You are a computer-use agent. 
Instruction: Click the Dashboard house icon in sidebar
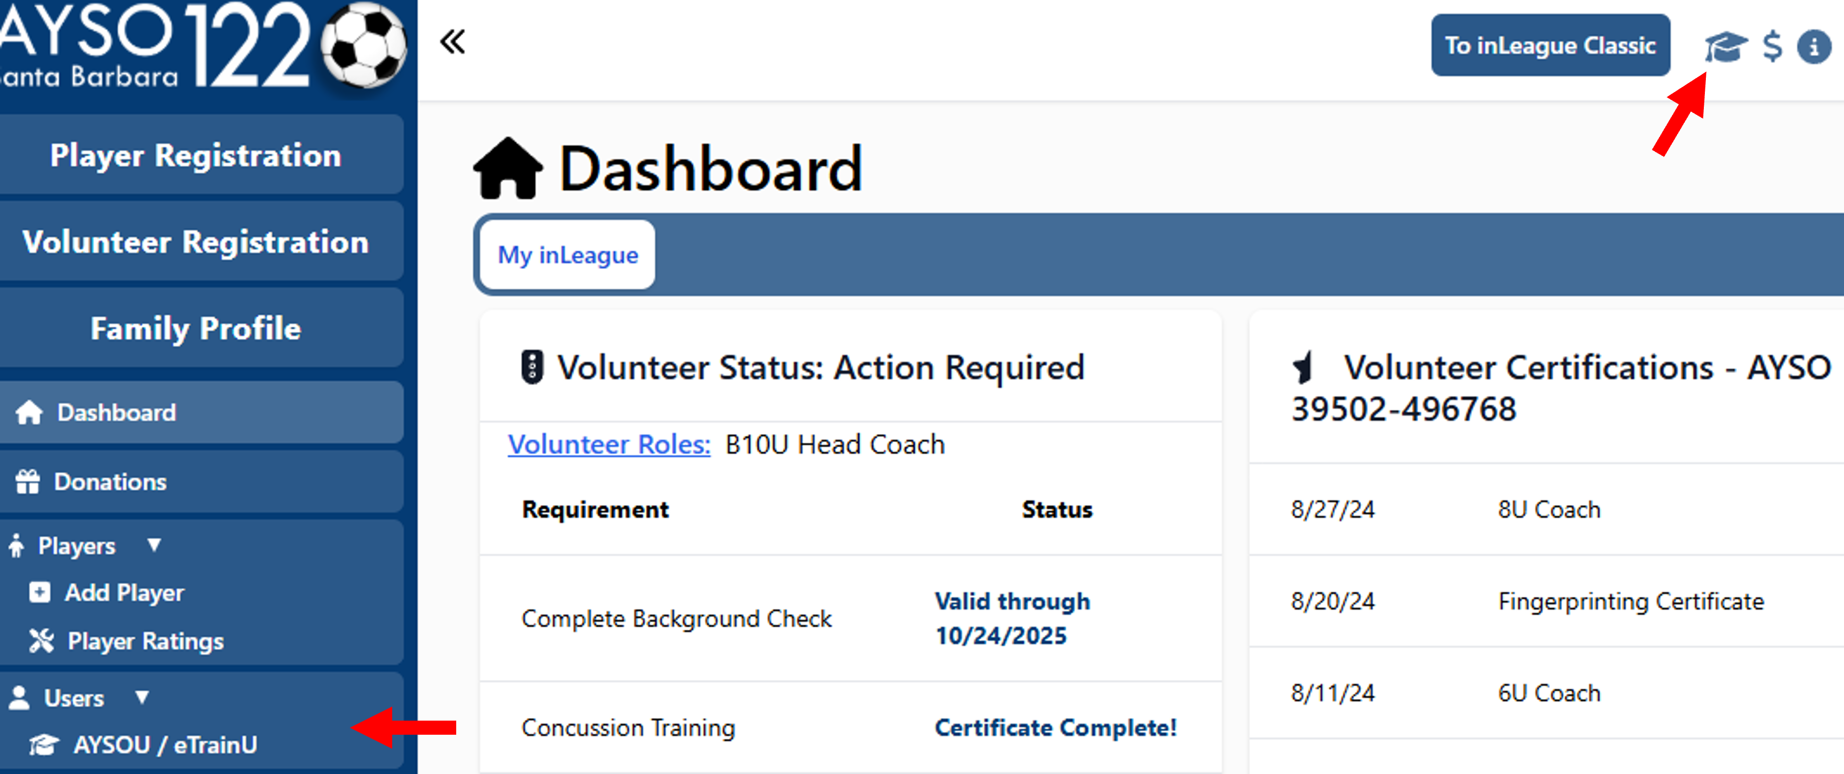(29, 413)
